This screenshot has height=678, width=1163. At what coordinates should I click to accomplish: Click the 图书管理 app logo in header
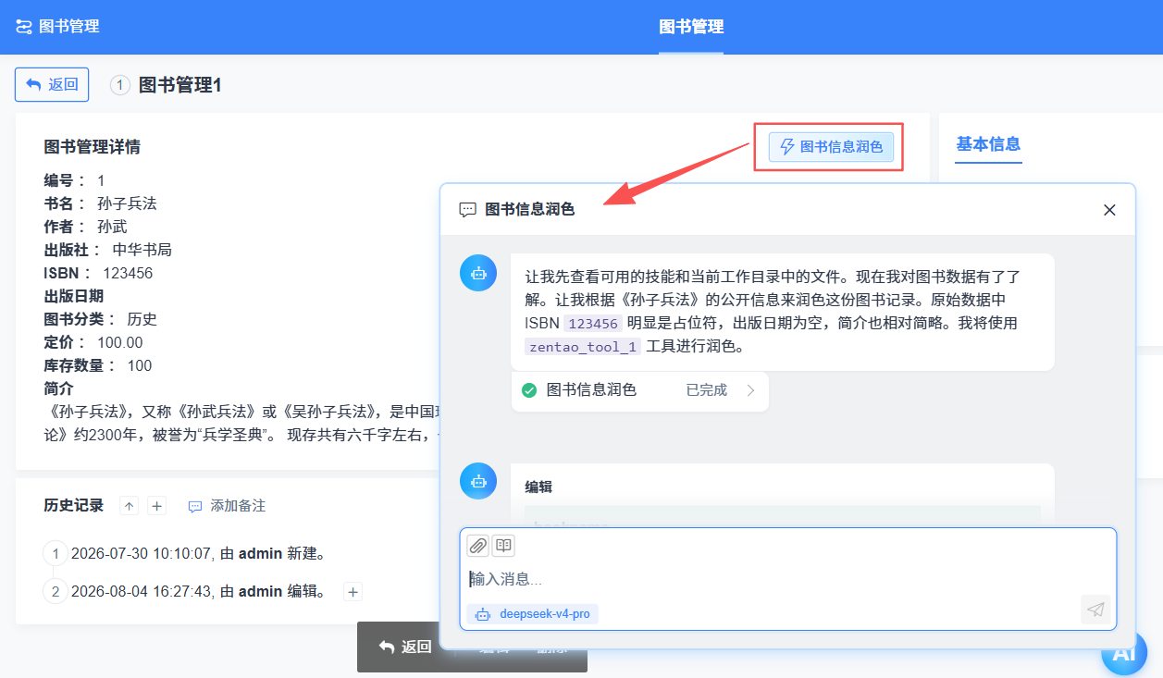pyautogui.click(x=57, y=27)
